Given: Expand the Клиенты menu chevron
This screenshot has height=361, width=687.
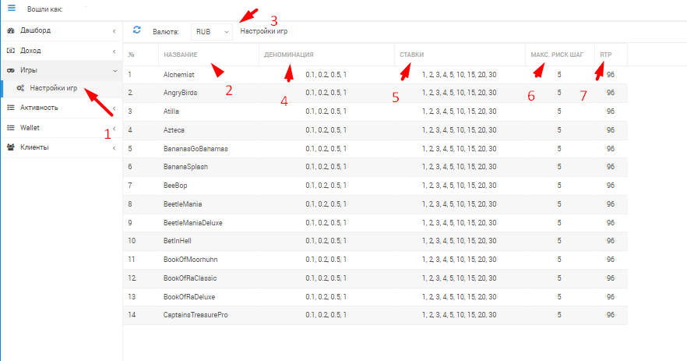Looking at the screenshot, I should pyautogui.click(x=114, y=148).
